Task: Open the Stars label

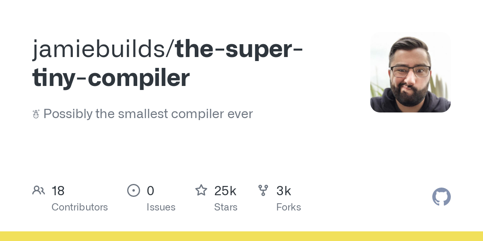Action: pos(226,207)
